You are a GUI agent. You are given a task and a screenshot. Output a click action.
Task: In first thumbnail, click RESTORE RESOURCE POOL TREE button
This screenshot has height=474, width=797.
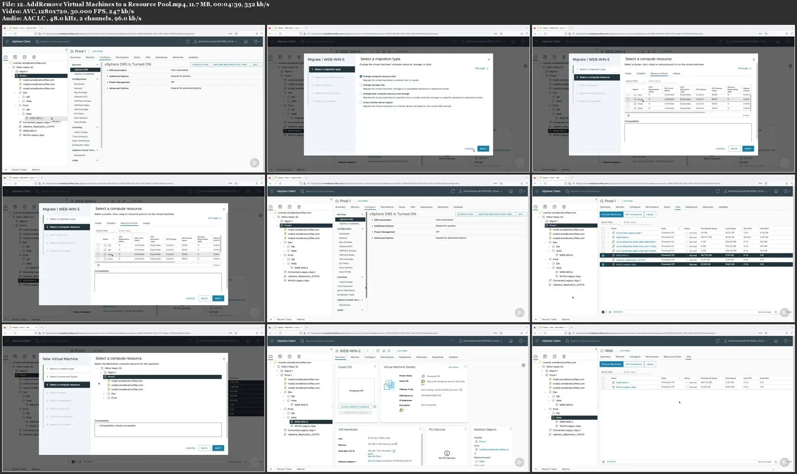point(231,64)
